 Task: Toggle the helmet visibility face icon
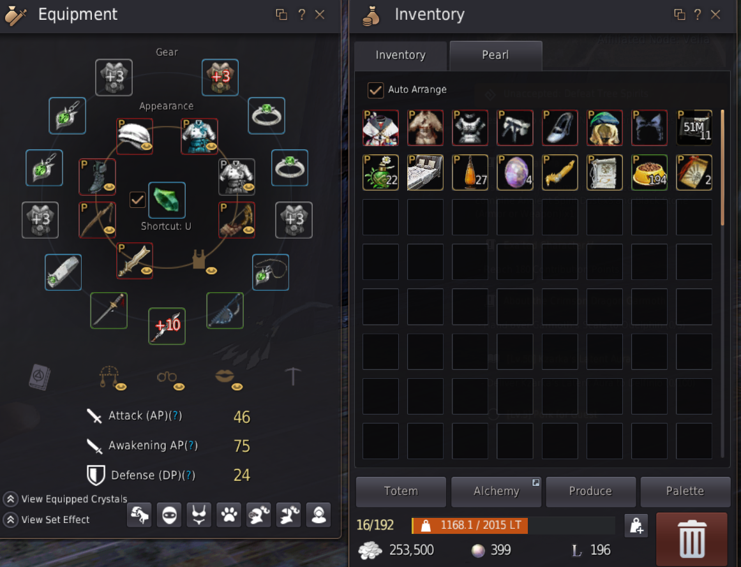tap(169, 515)
